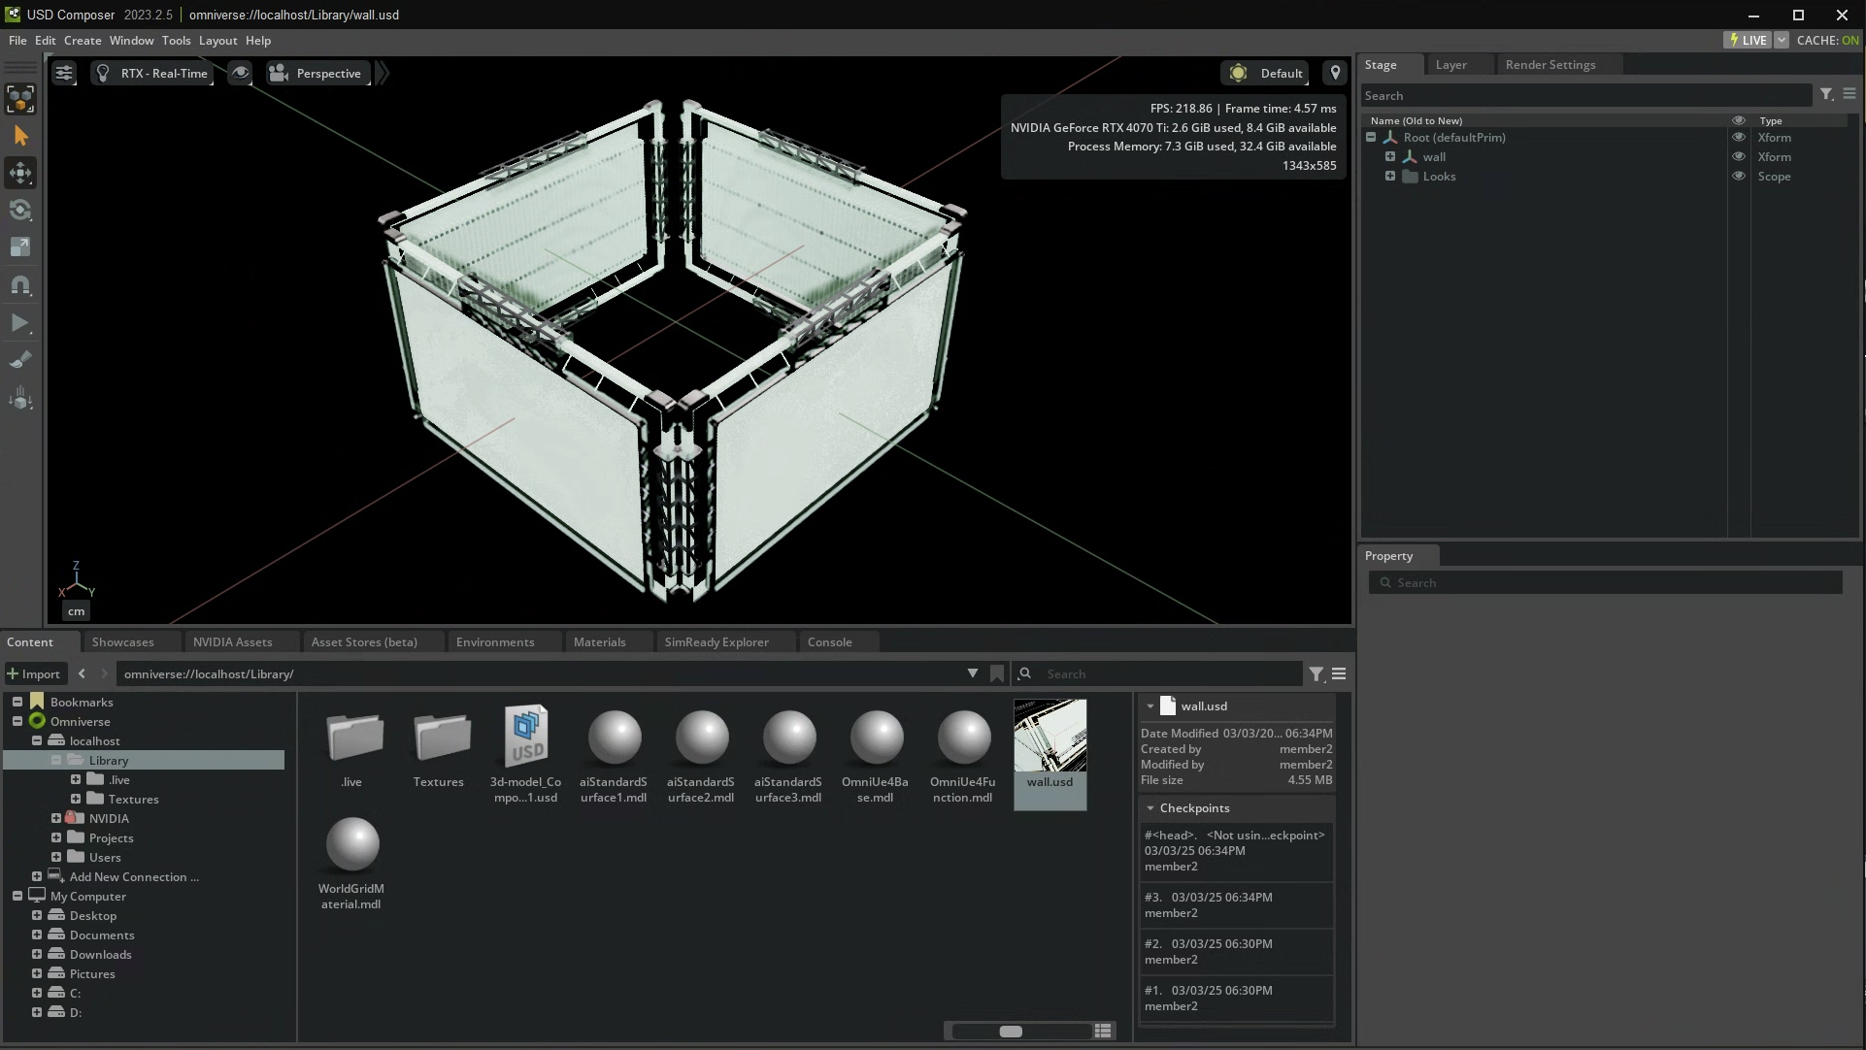Expand the wall prim in Stage tree
1866x1050 pixels.
click(1390, 156)
